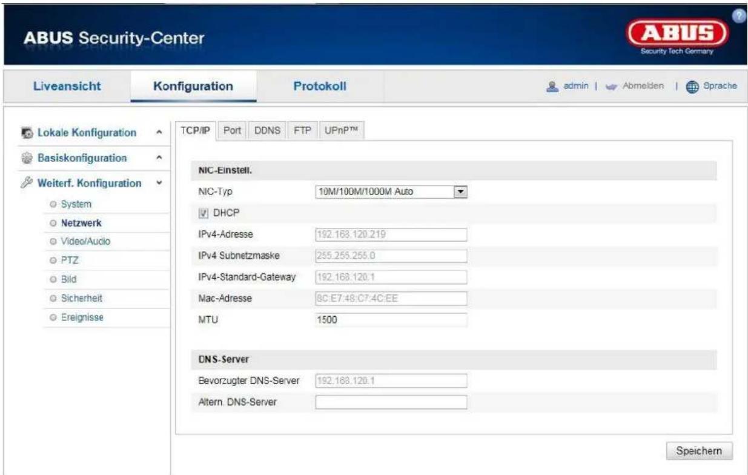
Task: Click the IPv4-Standard-Gateway field
Action: (x=391, y=277)
